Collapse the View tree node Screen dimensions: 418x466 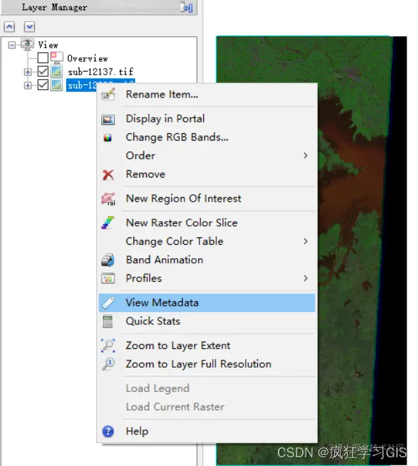12,45
